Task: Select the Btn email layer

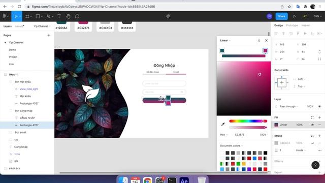Action: click(x=20, y=132)
